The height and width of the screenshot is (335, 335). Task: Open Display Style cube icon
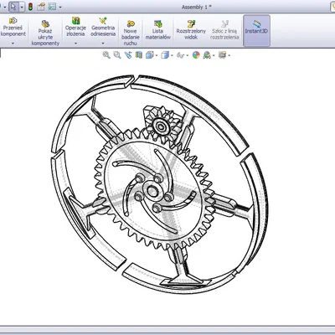coord(165,54)
